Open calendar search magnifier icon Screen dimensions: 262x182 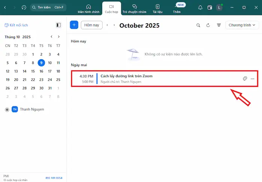[x=198, y=25]
